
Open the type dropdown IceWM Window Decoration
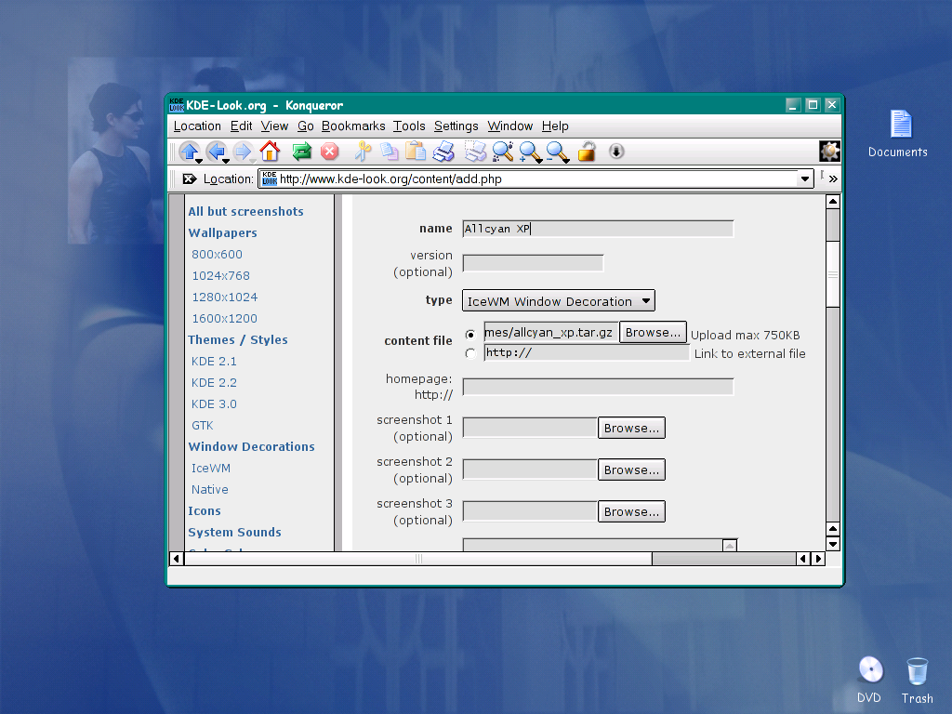[x=559, y=301]
